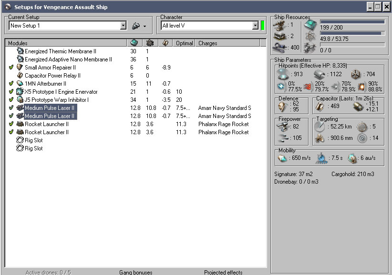Image resolution: width=392 pixels, height=275 pixels.
Task: Click the armor hitpoints icon showing 1122
Action: pyautogui.click(x=320, y=74)
